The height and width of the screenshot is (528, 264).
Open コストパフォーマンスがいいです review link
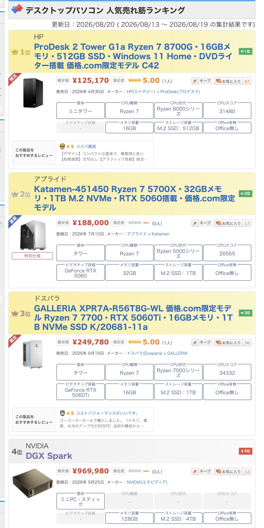107,413
